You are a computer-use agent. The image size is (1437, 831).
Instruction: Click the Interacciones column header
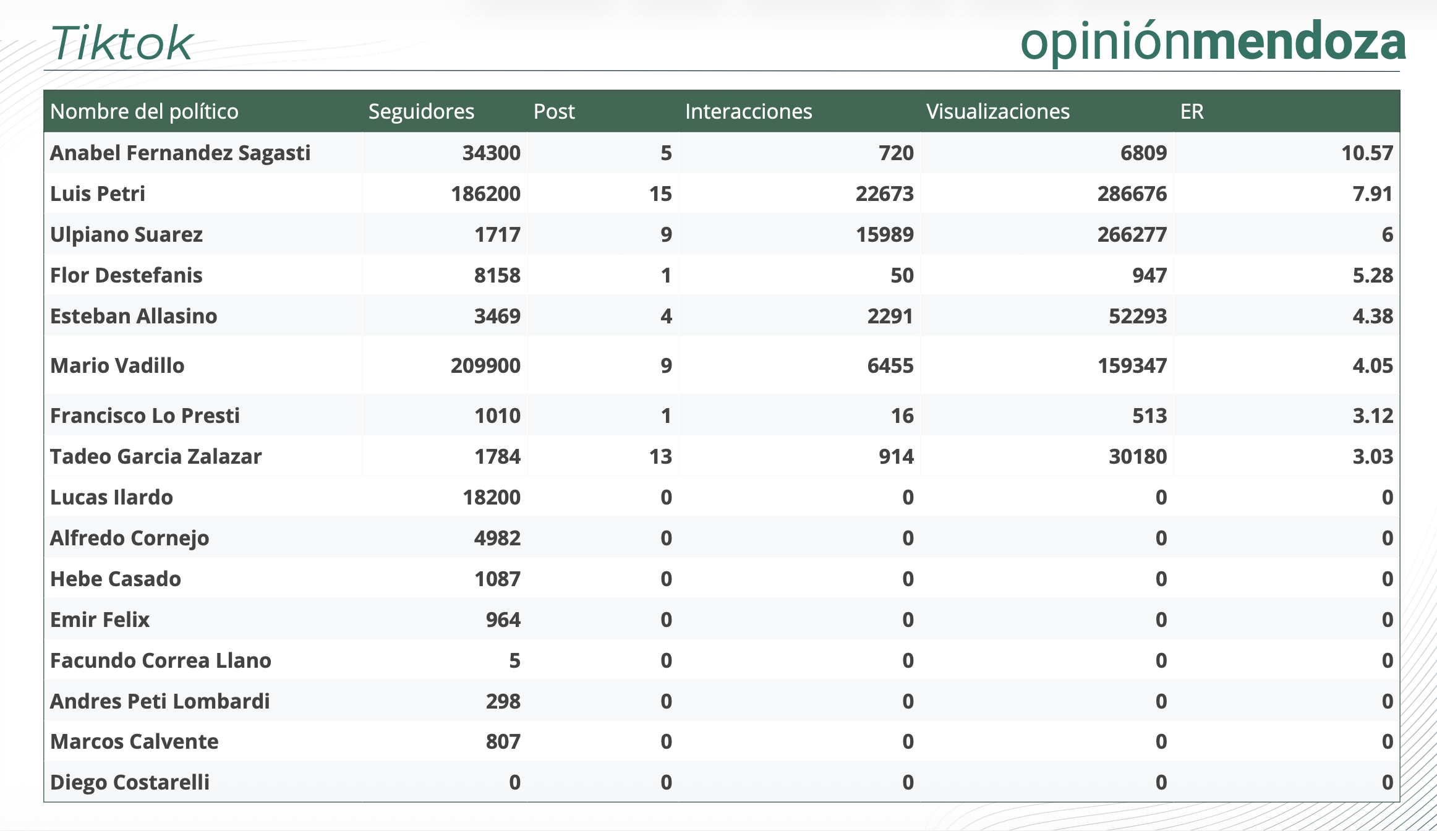[x=748, y=111]
